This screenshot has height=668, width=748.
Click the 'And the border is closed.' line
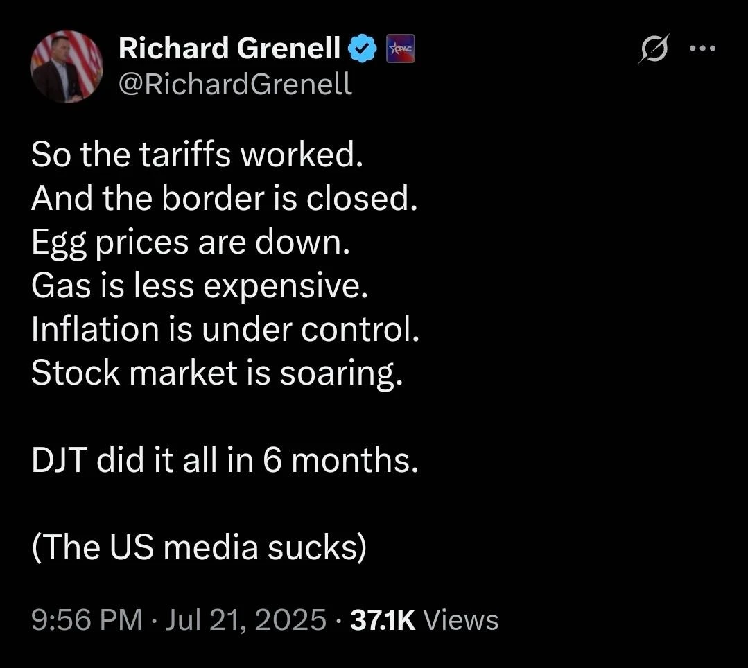[x=224, y=199]
